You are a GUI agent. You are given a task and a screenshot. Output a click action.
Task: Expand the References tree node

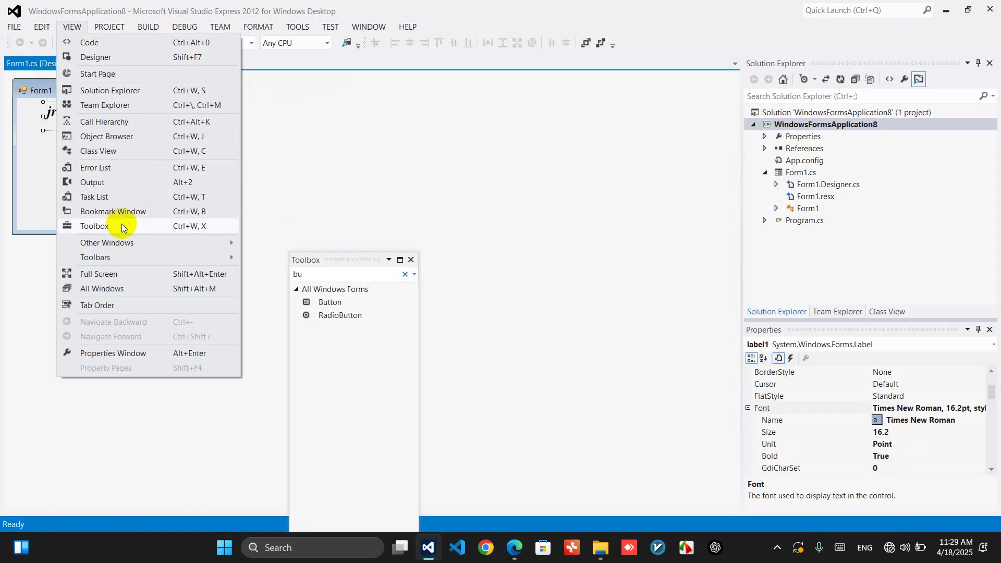click(764, 149)
